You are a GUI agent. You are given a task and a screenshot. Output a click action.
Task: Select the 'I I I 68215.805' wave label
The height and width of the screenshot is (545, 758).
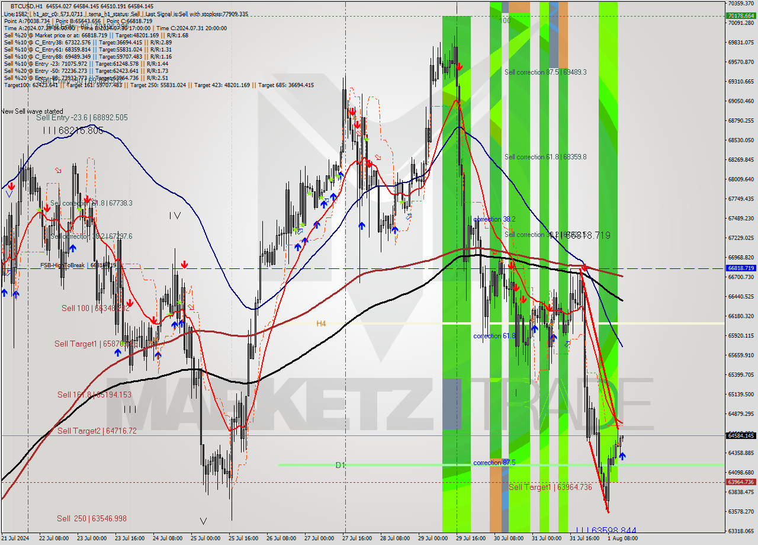click(74, 130)
